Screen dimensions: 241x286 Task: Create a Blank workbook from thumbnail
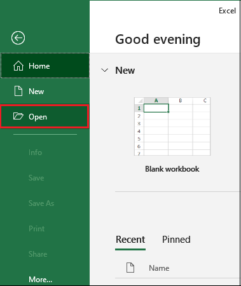[172, 126]
